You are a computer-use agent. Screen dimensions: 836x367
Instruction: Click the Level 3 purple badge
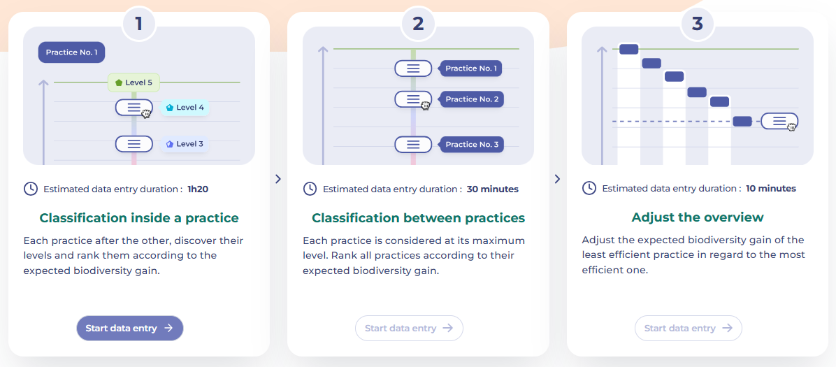[185, 143]
